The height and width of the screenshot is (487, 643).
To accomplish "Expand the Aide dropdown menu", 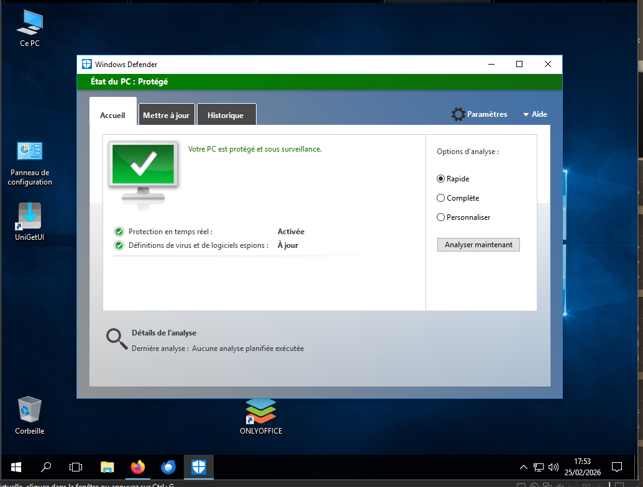I will click(535, 114).
